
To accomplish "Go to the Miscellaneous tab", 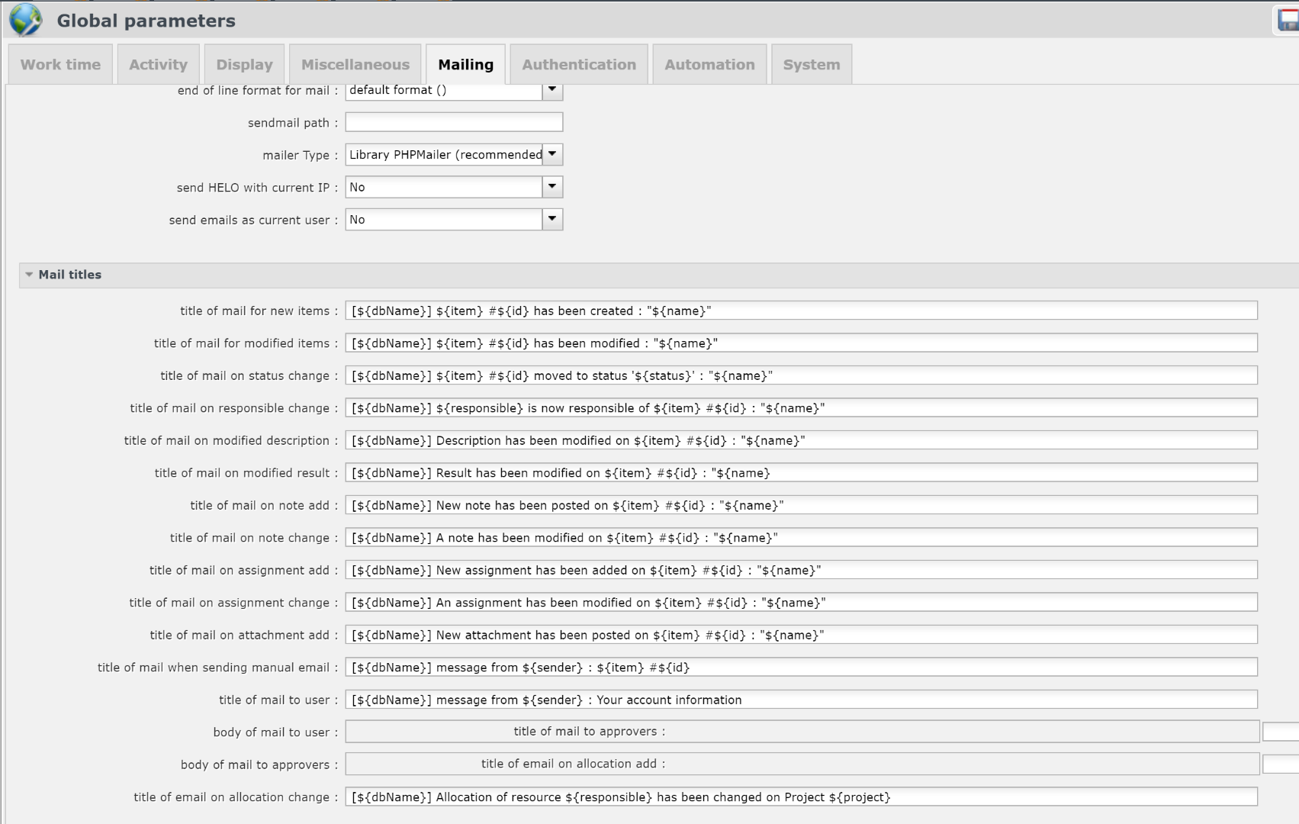I will pyautogui.click(x=355, y=65).
